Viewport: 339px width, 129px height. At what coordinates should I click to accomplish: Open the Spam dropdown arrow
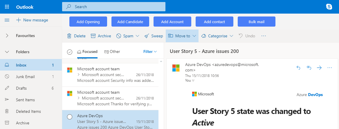(137, 36)
